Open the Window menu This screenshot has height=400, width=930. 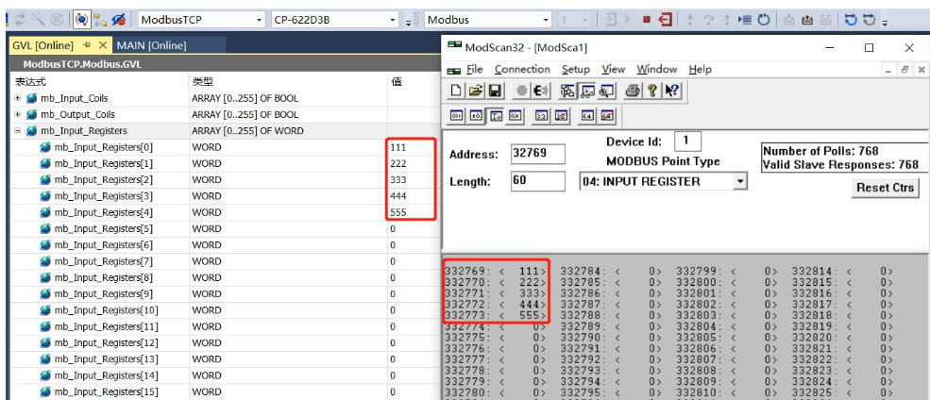tap(657, 69)
